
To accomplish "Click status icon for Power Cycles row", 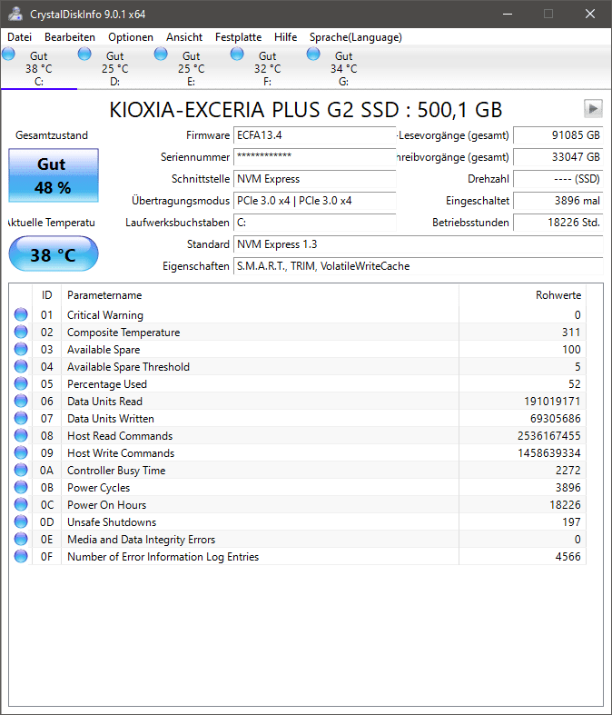I will click(x=21, y=488).
